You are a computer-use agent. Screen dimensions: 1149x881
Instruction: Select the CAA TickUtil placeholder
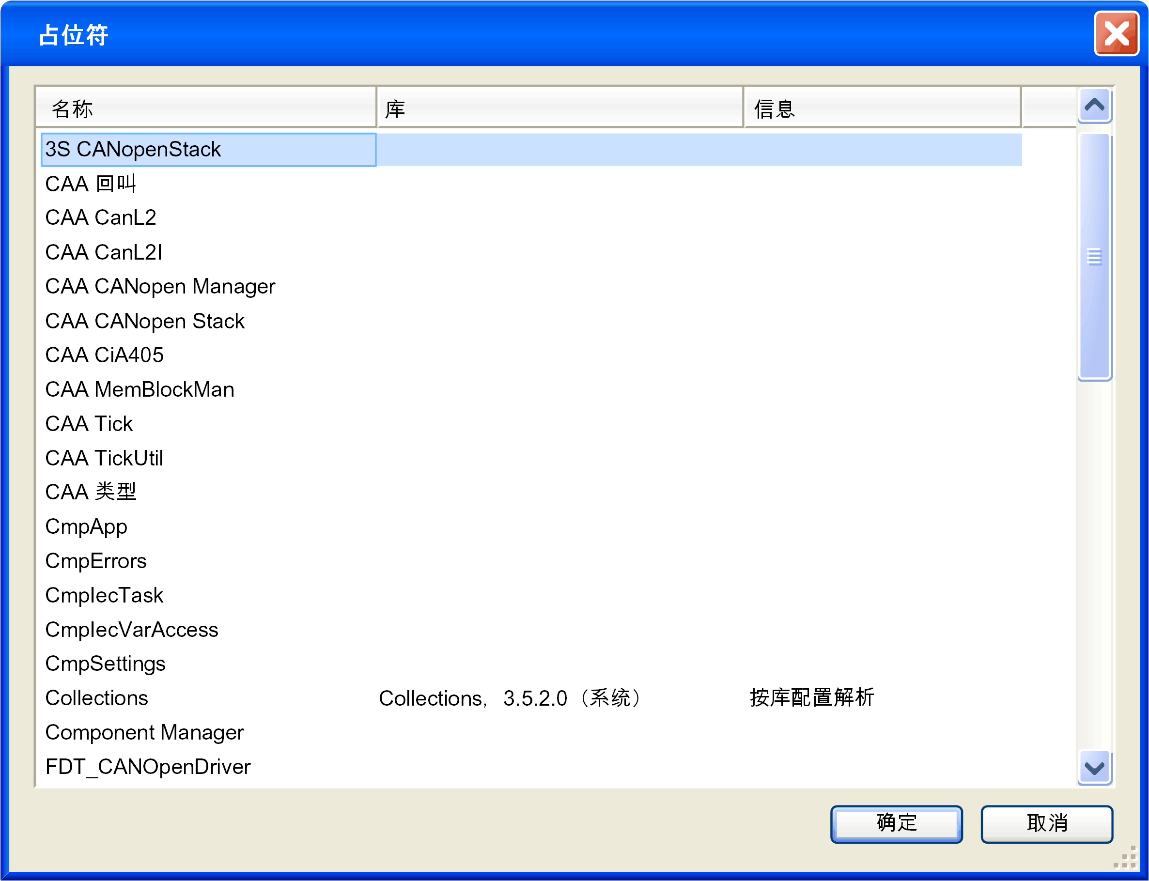click(104, 458)
